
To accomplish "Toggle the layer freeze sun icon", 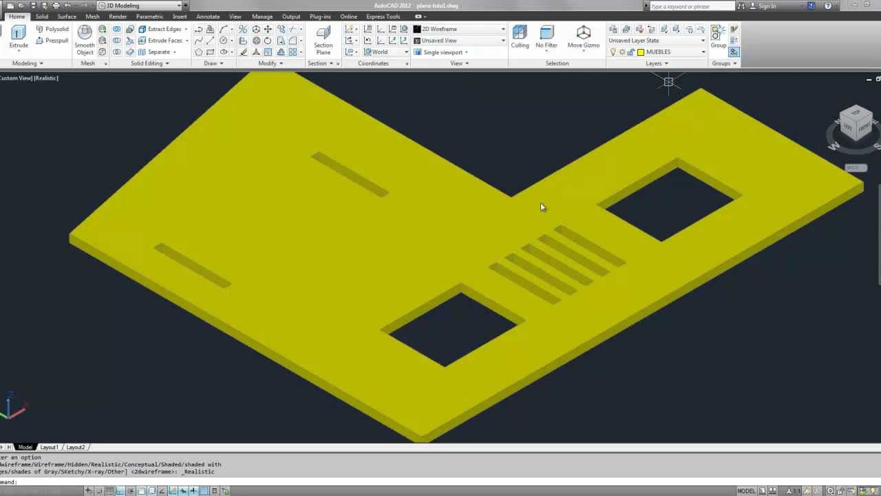I will (622, 52).
